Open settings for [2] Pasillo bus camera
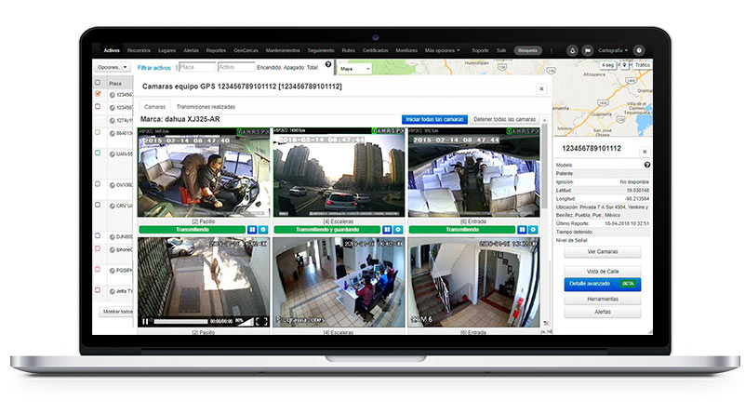This screenshot has width=745, height=414. tap(263, 230)
